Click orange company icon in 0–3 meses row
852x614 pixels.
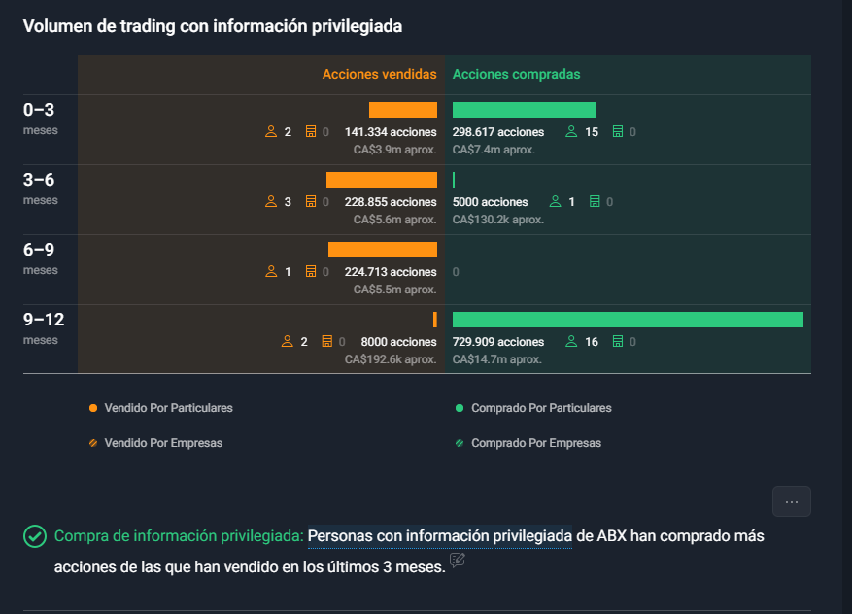(x=310, y=131)
